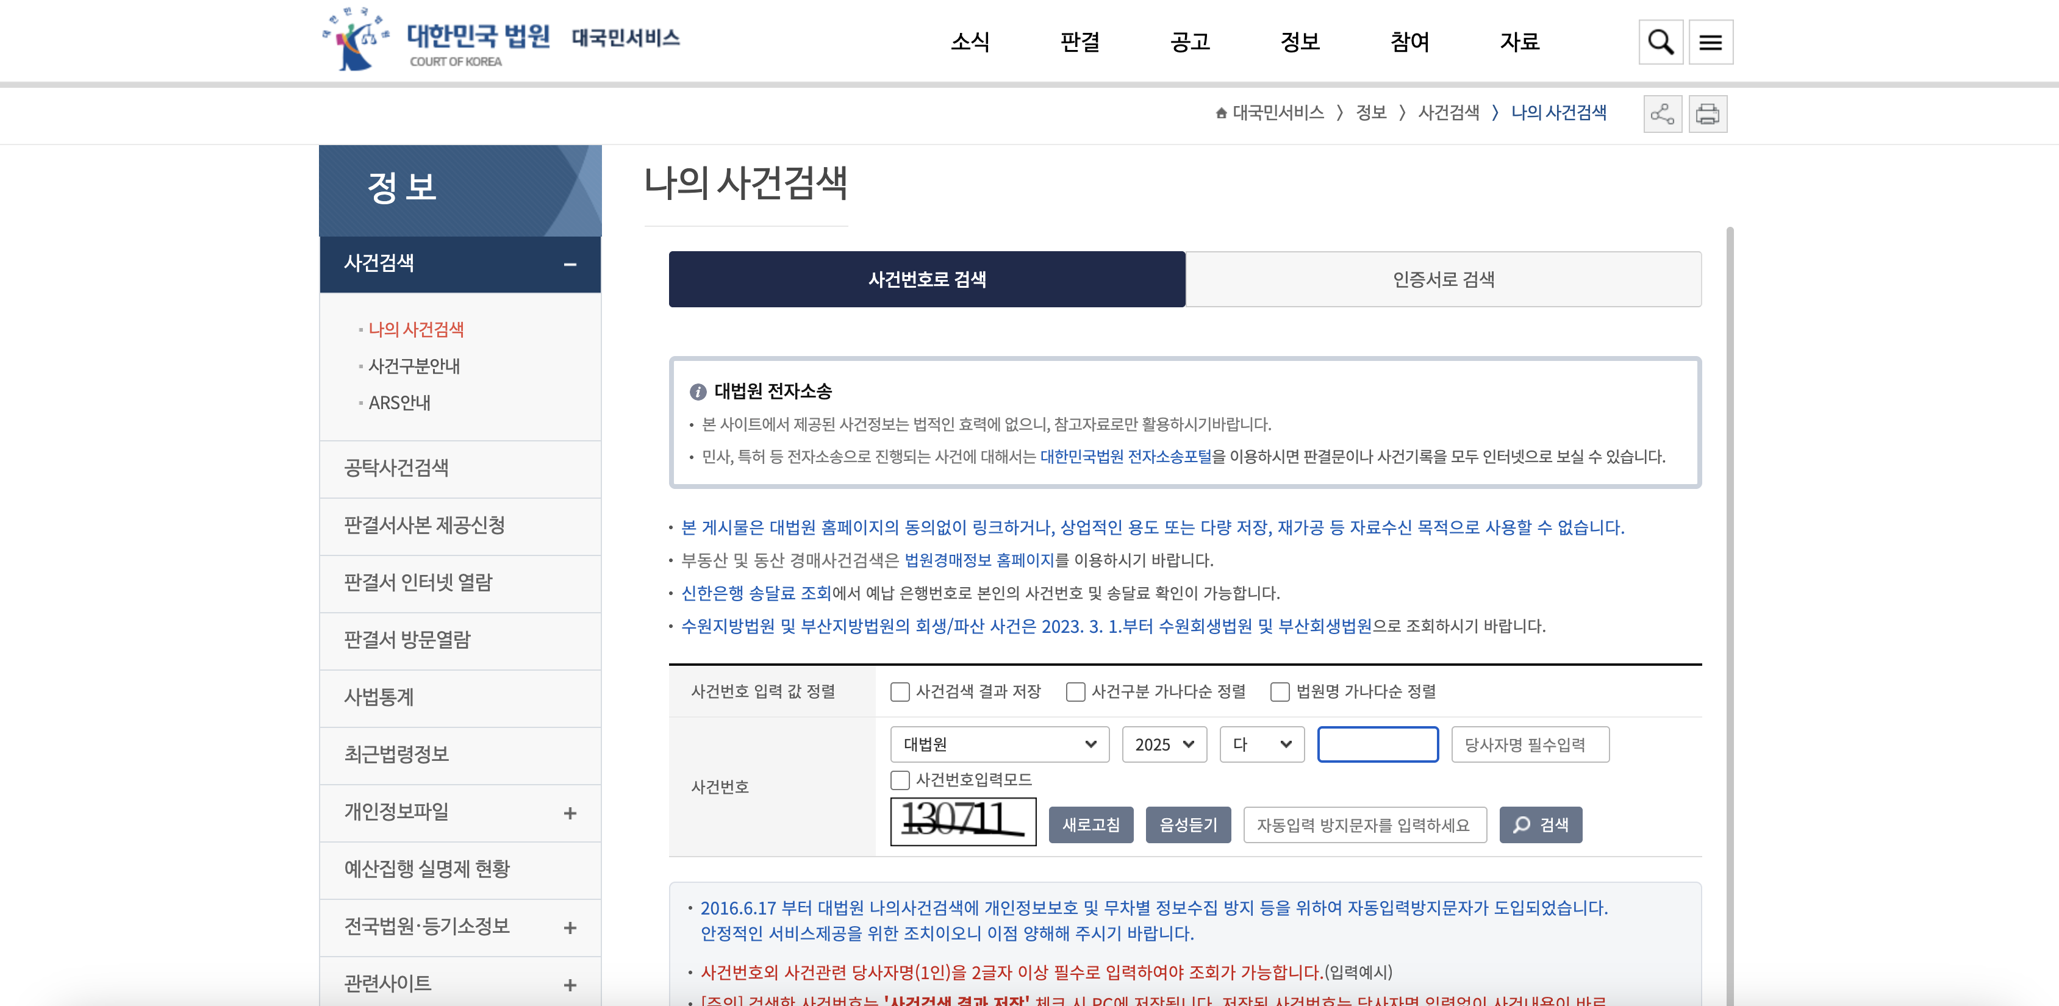Click the Court of Korea logo
The width and height of the screenshot is (2059, 1006).
click(x=437, y=39)
